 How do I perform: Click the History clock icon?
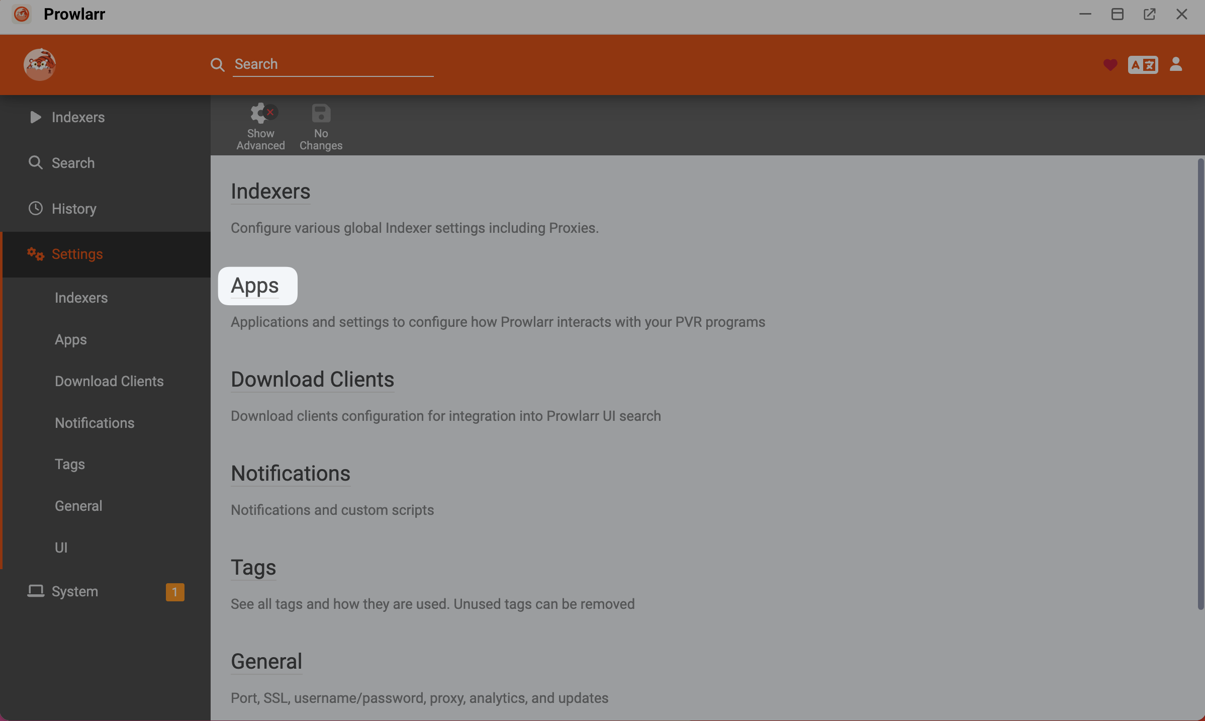pyautogui.click(x=36, y=208)
